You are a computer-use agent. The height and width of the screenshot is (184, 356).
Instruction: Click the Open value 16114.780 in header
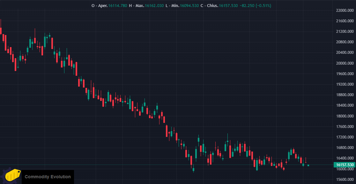tap(117, 6)
